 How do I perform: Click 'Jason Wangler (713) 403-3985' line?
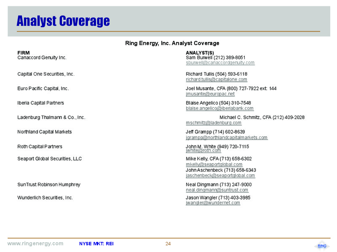[x=218, y=197]
